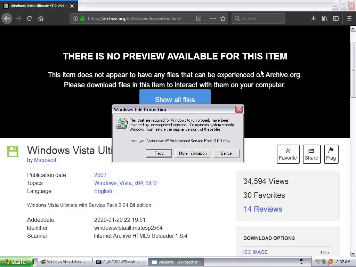Click More Information in the dialog
Screen dimensions: 356x267
pyautogui.click(x=193, y=153)
